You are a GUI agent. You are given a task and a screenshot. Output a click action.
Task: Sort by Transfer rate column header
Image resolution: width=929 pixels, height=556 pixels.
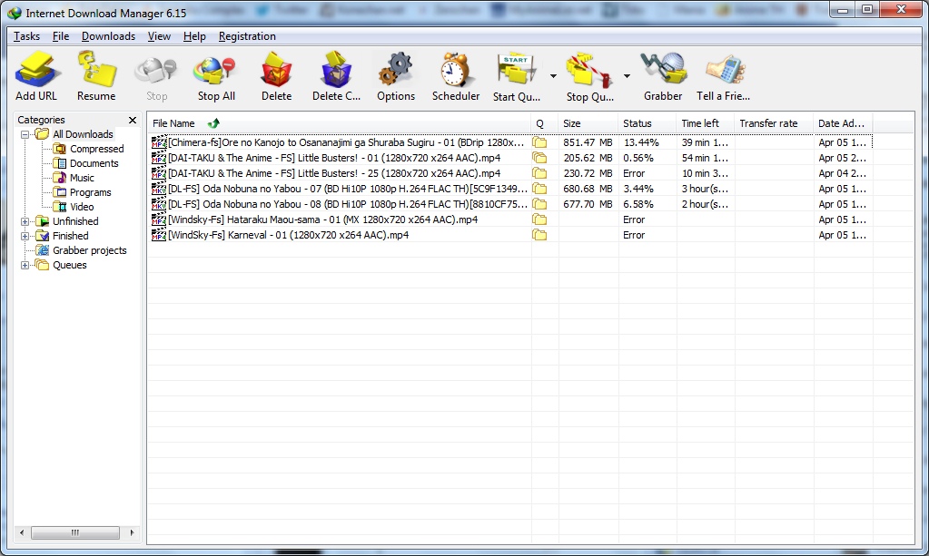[x=773, y=123]
